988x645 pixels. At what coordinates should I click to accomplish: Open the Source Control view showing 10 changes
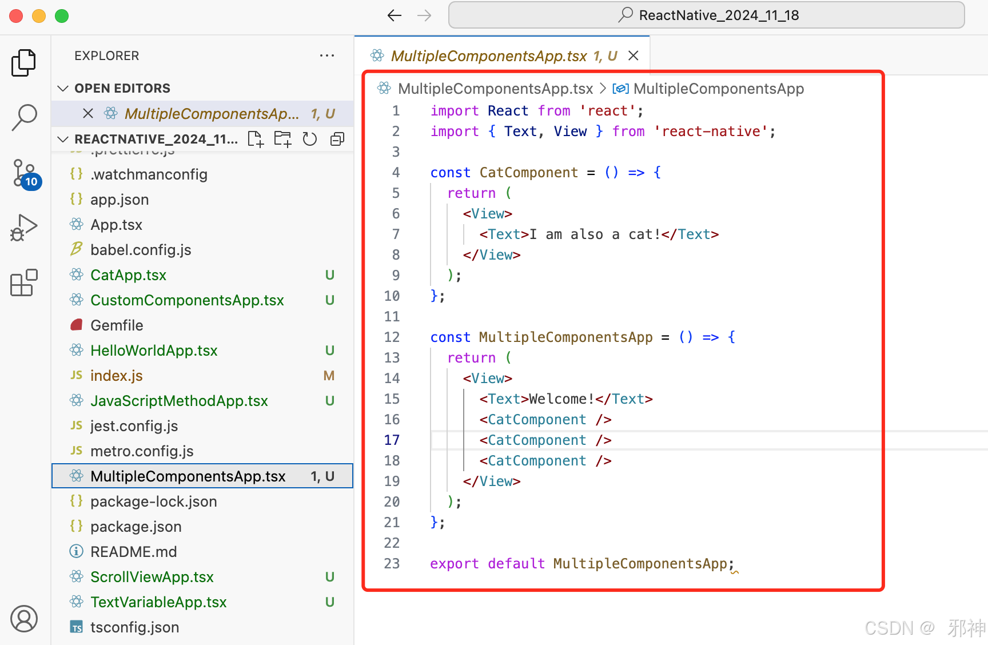point(23,172)
